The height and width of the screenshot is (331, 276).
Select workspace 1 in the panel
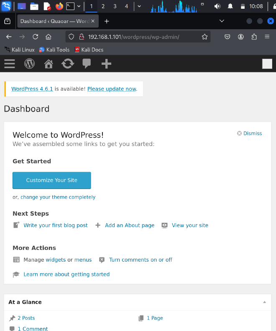coord(92,6)
